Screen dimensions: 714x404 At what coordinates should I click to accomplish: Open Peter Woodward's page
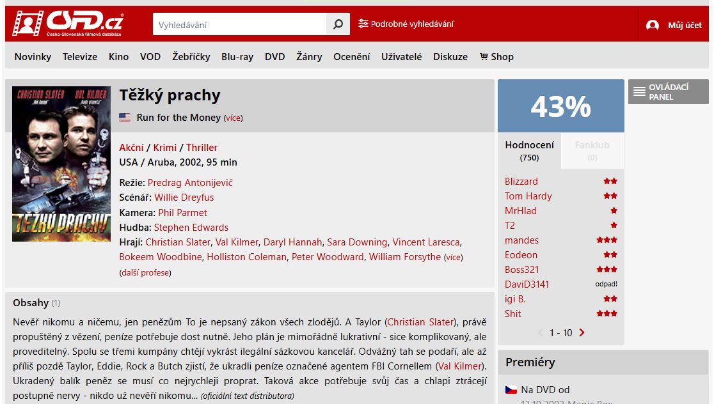click(x=328, y=256)
